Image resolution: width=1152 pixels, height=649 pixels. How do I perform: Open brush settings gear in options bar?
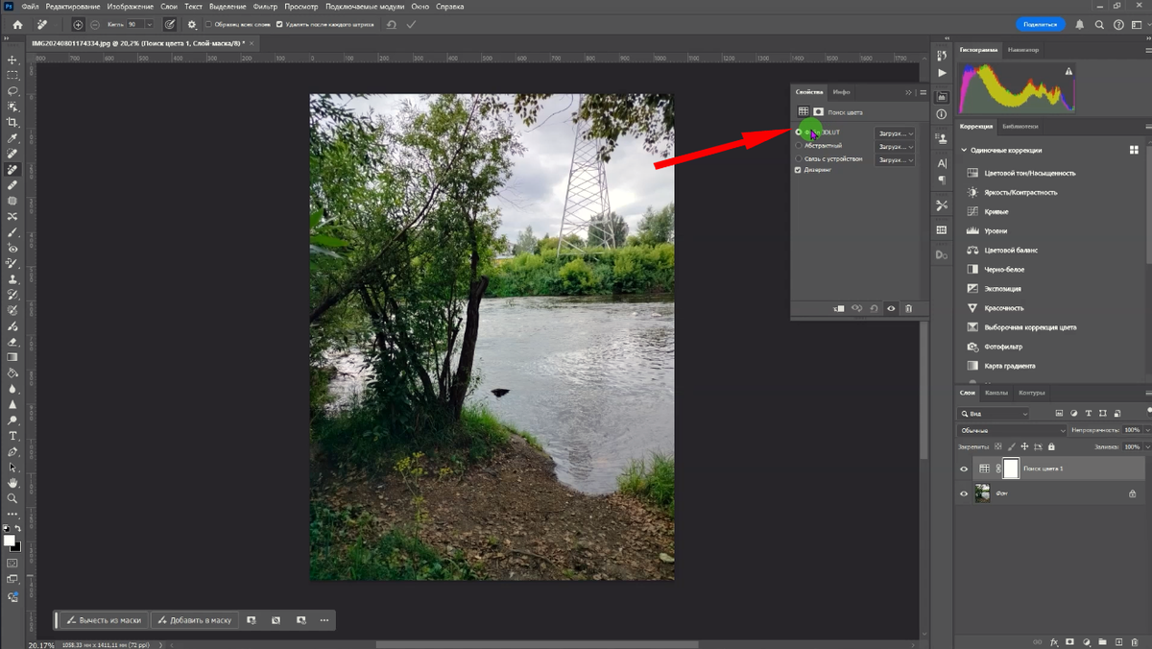pos(192,24)
